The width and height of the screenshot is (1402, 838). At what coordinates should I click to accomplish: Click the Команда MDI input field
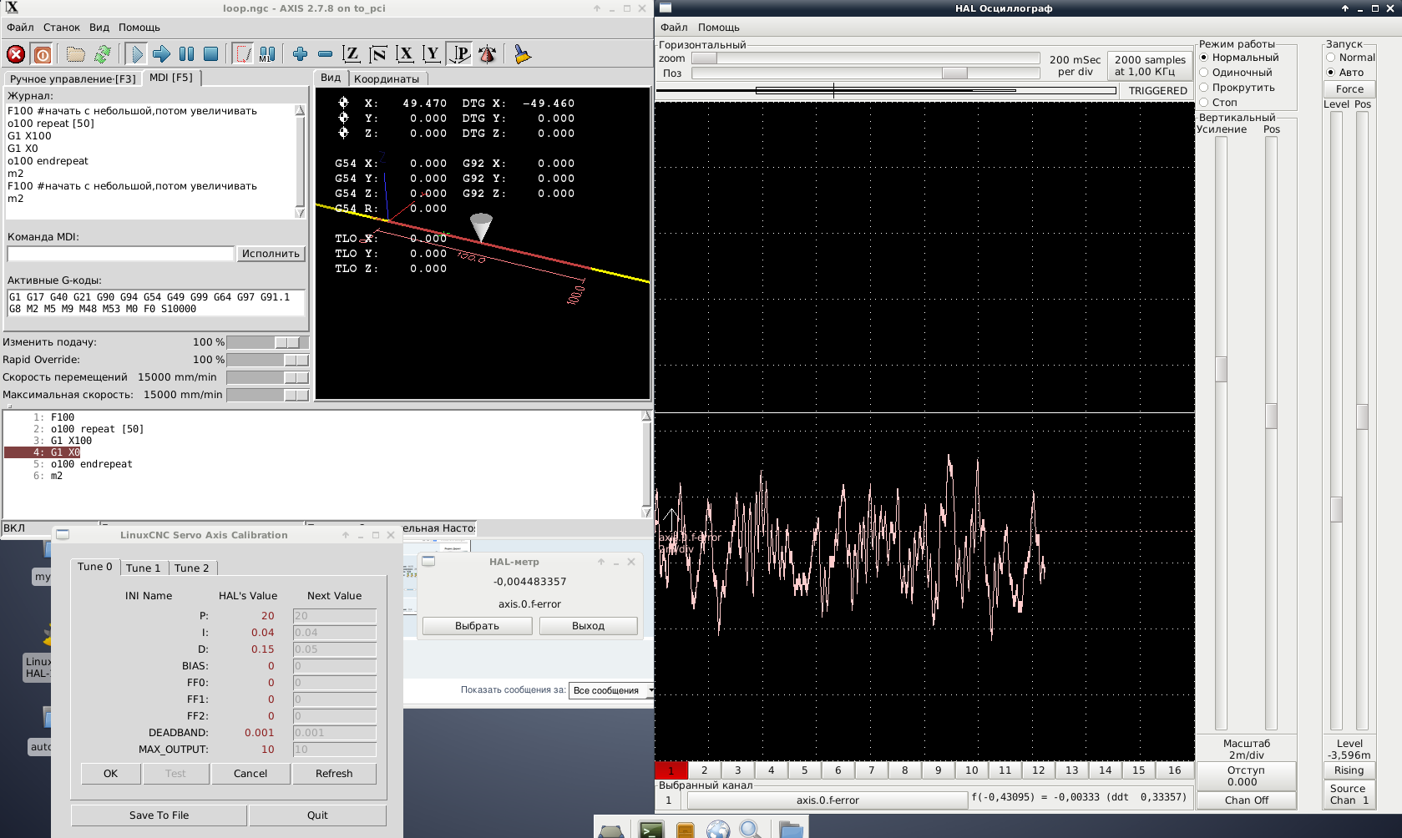(x=120, y=254)
